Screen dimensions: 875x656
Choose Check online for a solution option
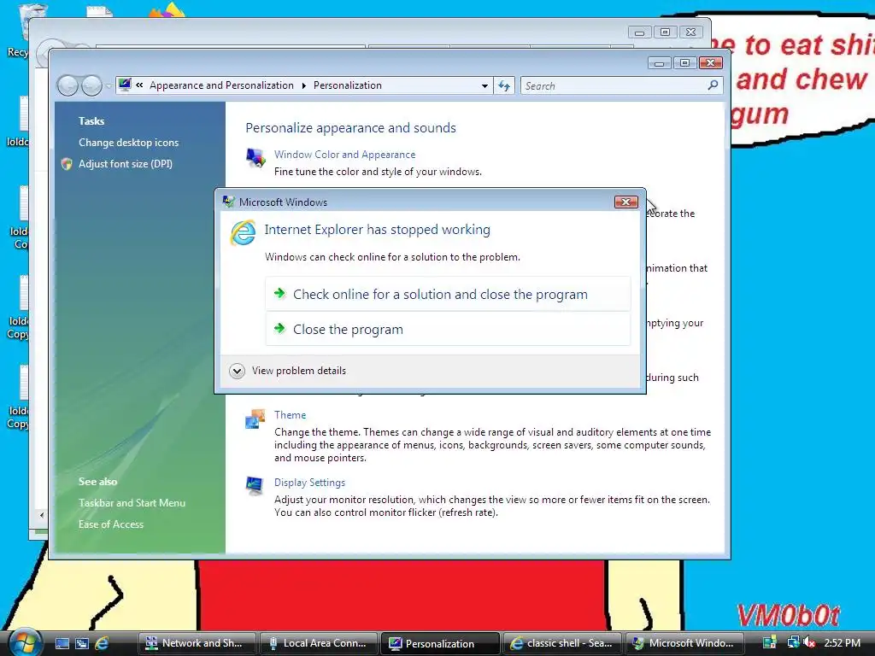click(448, 294)
